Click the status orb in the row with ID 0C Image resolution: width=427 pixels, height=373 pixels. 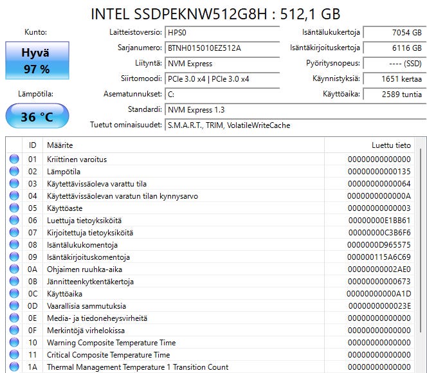coord(14,293)
